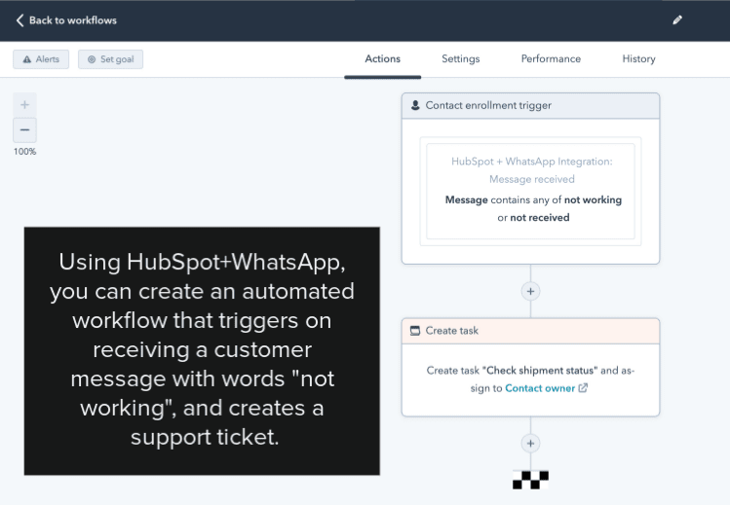Go back to workflows
Screen dimensions: 730x505
point(66,20)
